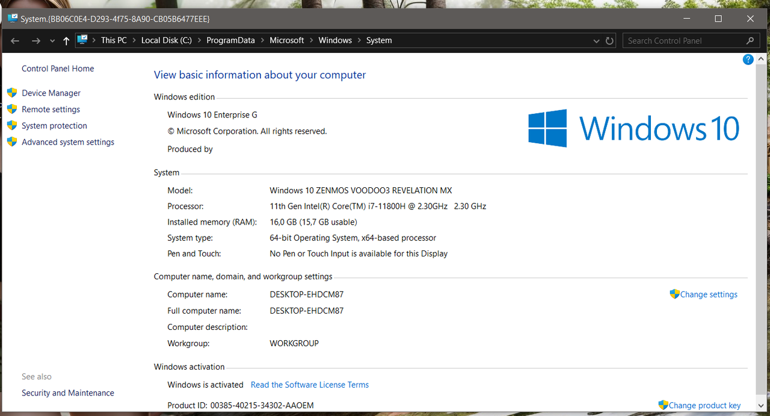
Task: Click the Windows 10 logo
Action: (633, 128)
